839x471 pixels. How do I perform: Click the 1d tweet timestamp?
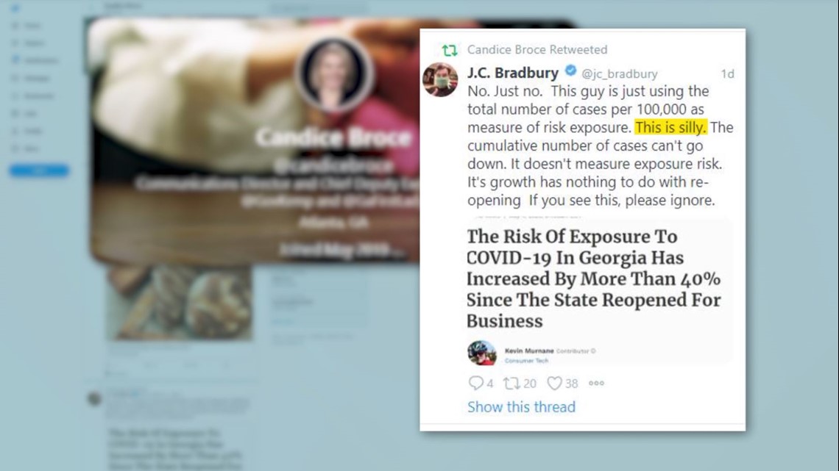(x=727, y=73)
